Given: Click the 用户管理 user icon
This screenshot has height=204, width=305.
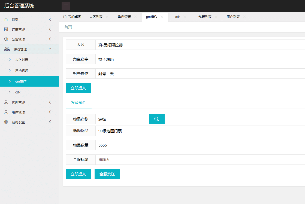Looking at the screenshot, I should tap(6, 112).
